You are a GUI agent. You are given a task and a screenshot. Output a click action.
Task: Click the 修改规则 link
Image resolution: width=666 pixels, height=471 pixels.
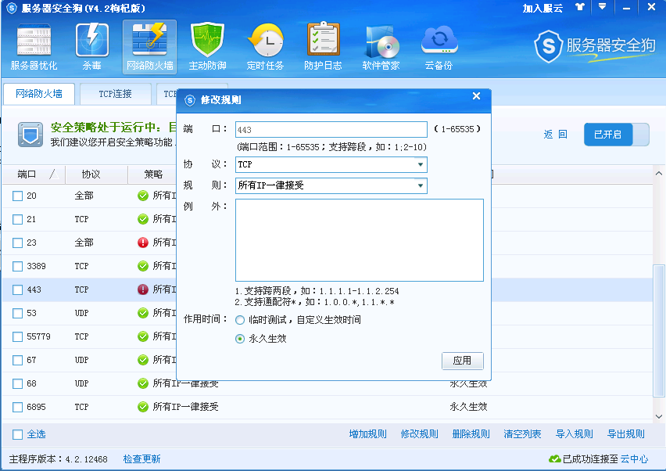coord(420,434)
